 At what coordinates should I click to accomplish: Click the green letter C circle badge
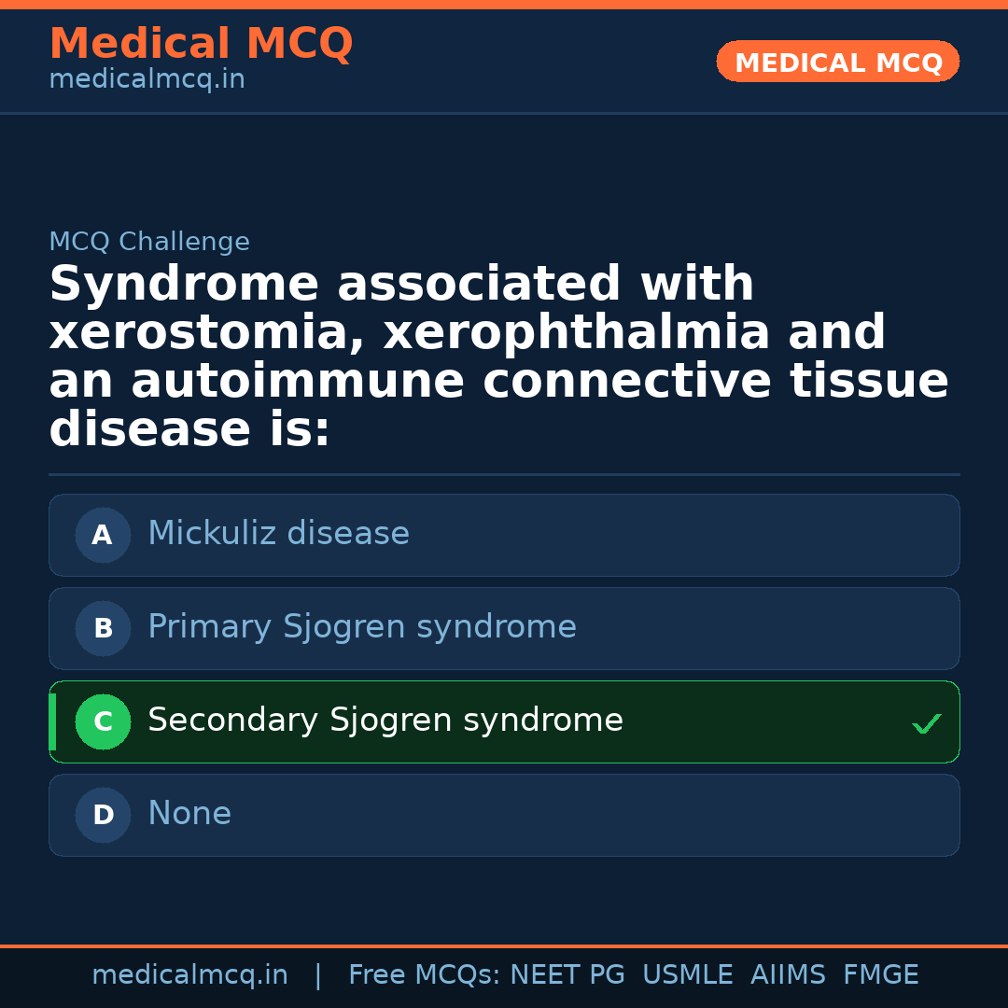point(103,721)
